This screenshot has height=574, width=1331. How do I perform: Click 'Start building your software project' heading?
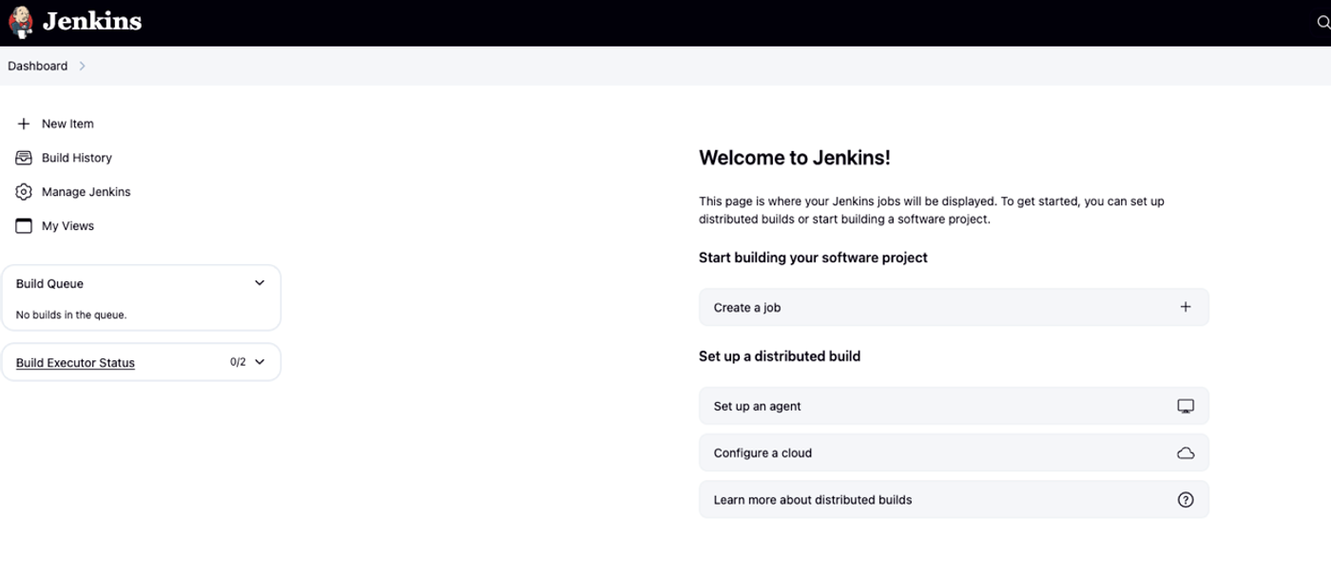[x=813, y=258]
